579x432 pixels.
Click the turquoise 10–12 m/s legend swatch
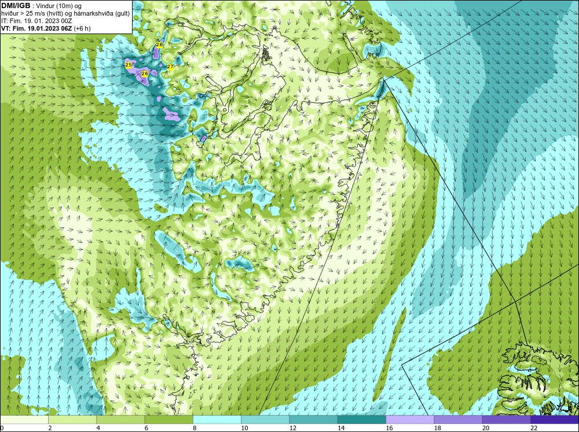(x=265, y=419)
